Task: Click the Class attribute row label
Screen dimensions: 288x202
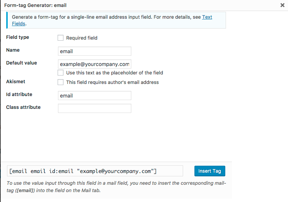Action: tap(23, 107)
